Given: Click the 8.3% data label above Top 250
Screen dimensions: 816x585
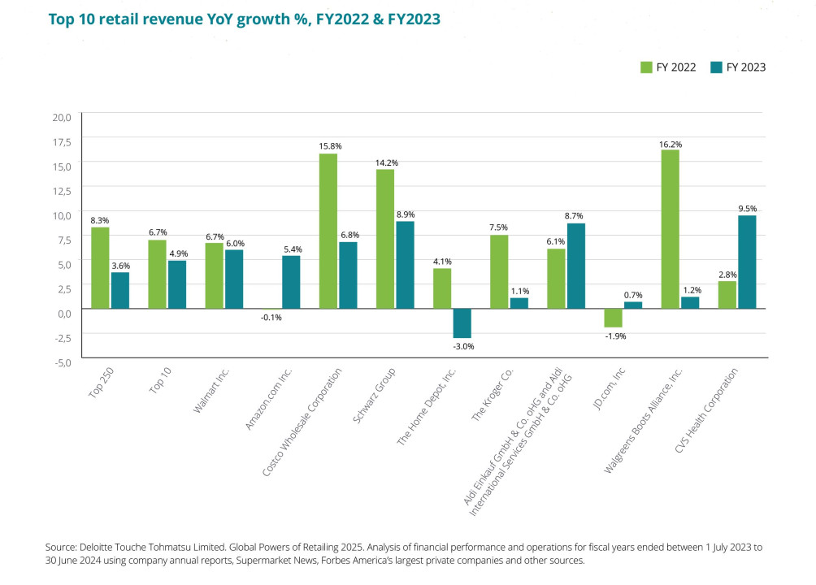Looking at the screenshot, I should pyautogui.click(x=100, y=221).
